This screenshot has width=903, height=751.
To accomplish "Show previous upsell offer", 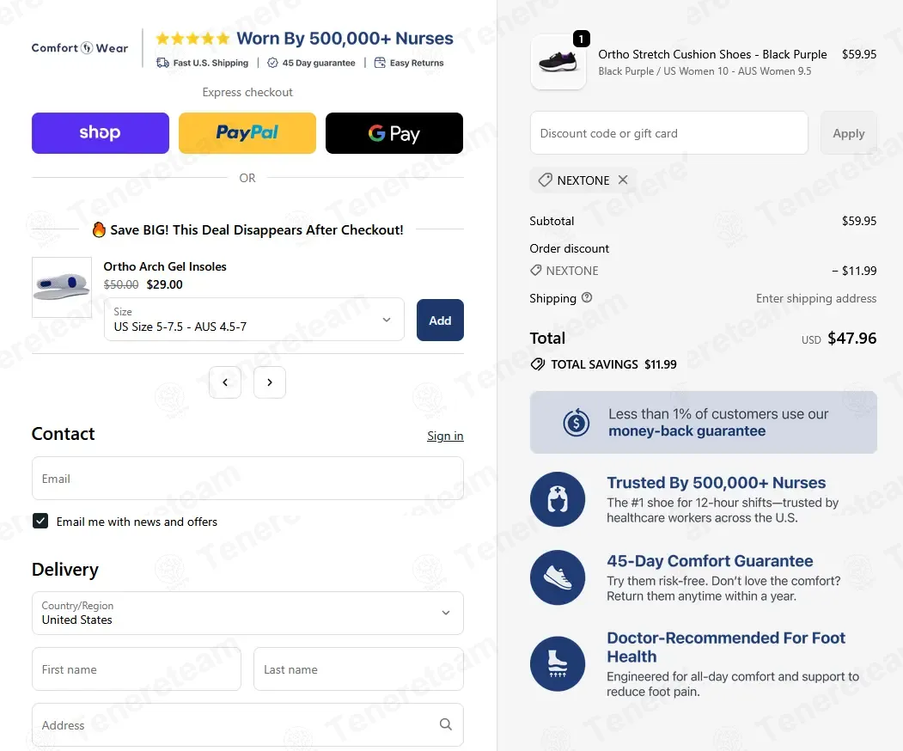I will click(x=225, y=382).
